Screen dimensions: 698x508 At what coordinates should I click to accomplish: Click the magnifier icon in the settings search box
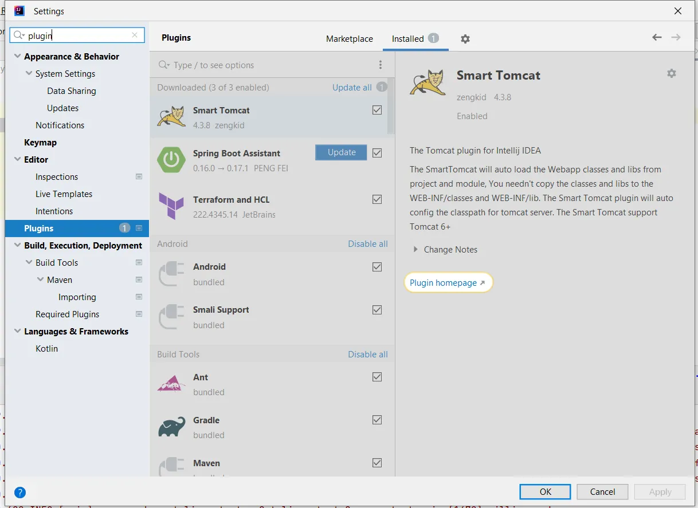(19, 36)
